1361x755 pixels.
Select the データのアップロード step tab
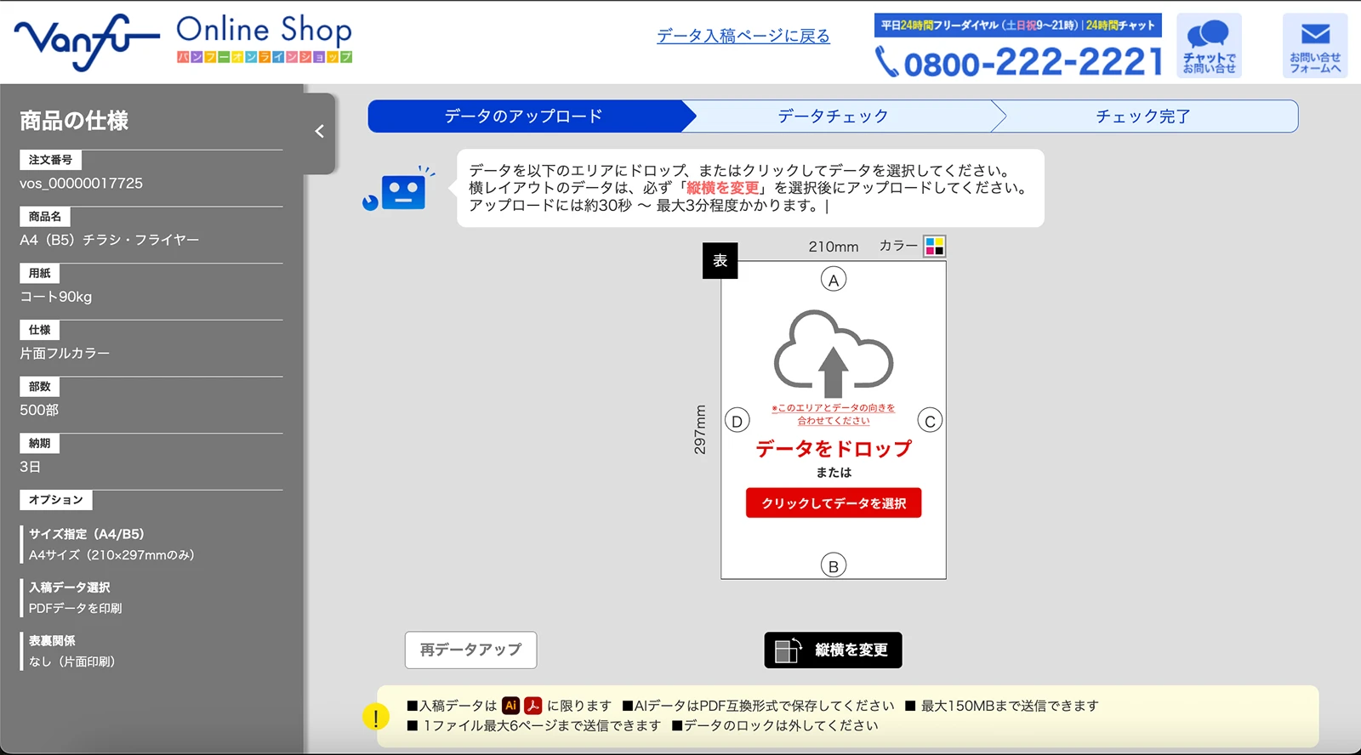tap(523, 116)
